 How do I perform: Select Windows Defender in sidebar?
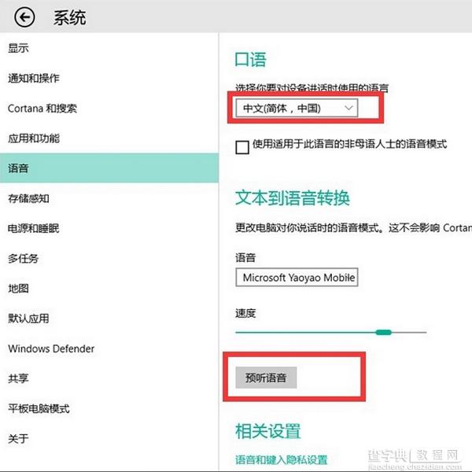coord(51,348)
